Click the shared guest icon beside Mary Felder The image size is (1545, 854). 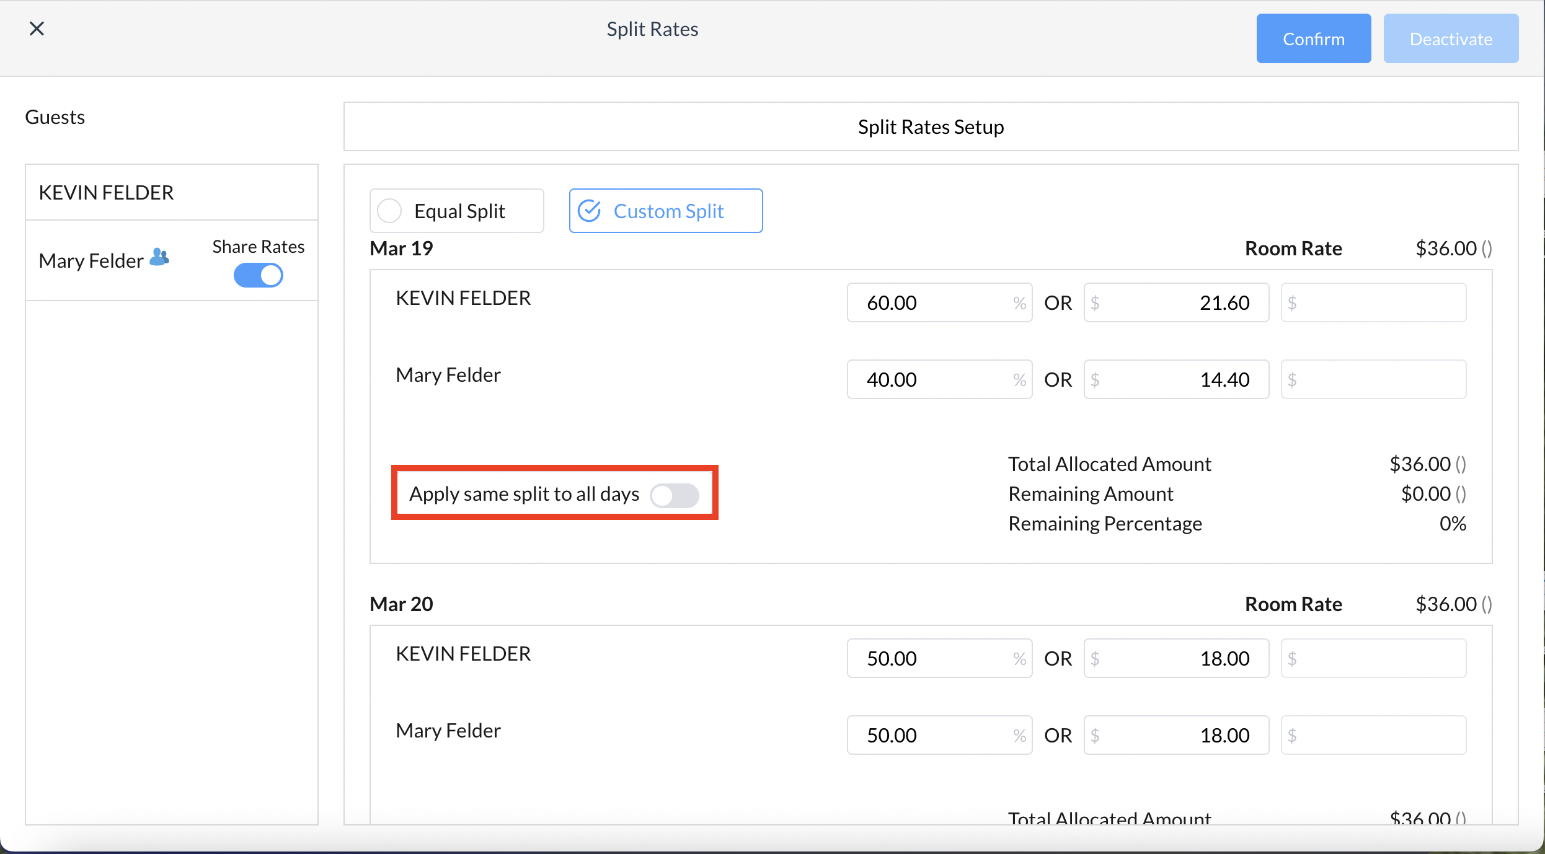(x=159, y=257)
